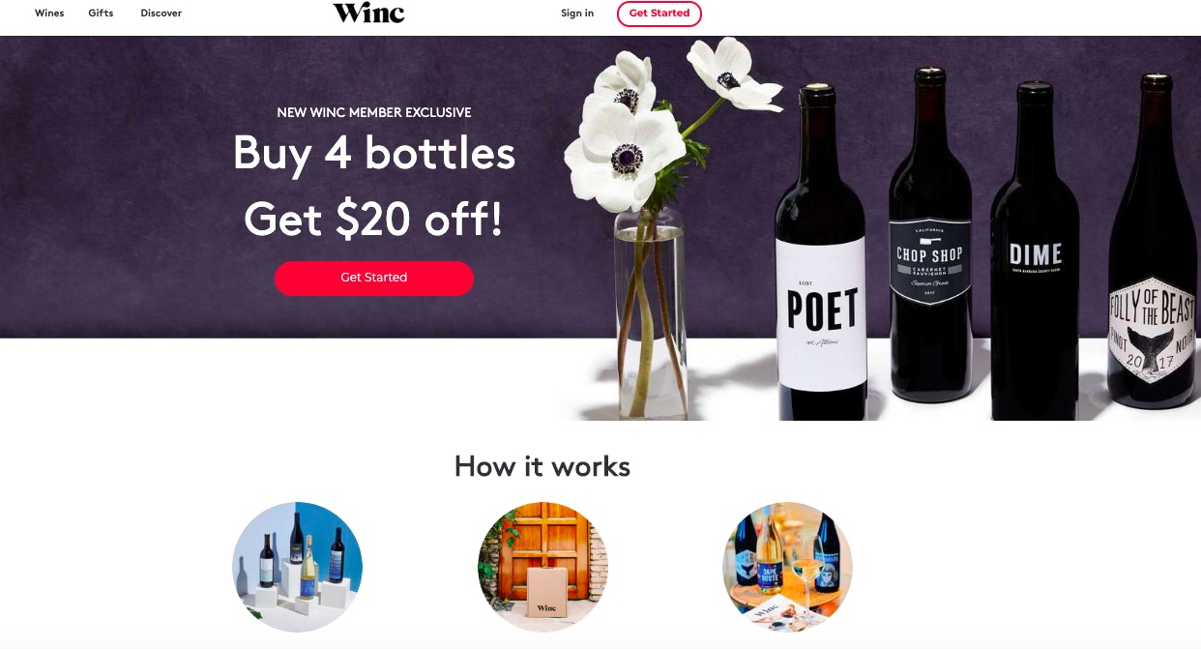Click the red Get Started banner button
Image resolution: width=1201 pixels, height=649 pixels.
[x=374, y=278]
